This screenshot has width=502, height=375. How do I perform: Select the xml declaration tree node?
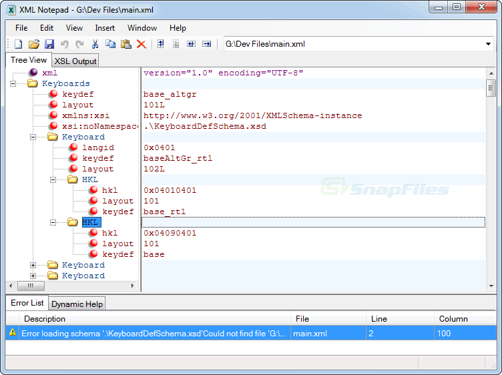(x=49, y=73)
